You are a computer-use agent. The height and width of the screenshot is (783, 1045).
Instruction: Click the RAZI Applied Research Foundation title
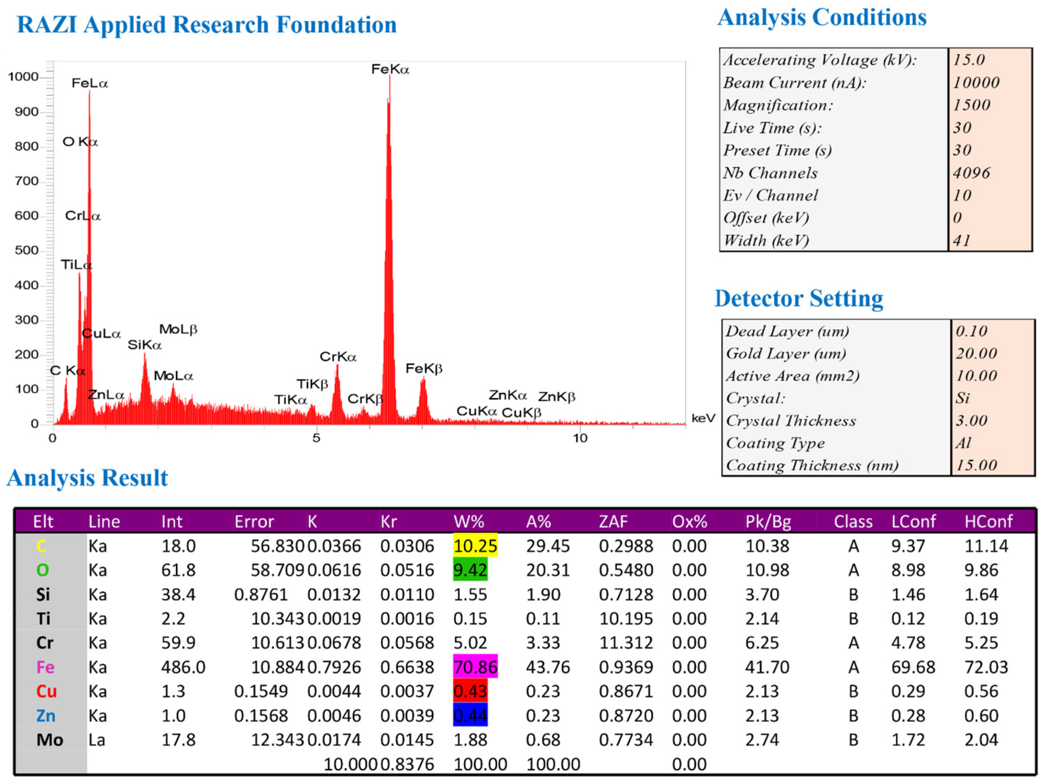click(x=206, y=25)
